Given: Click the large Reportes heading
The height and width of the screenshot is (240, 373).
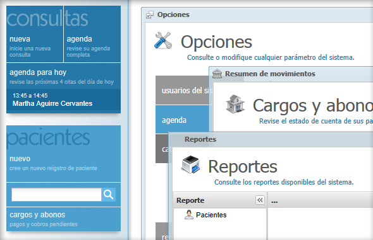Looking at the screenshot, I should [x=243, y=166].
